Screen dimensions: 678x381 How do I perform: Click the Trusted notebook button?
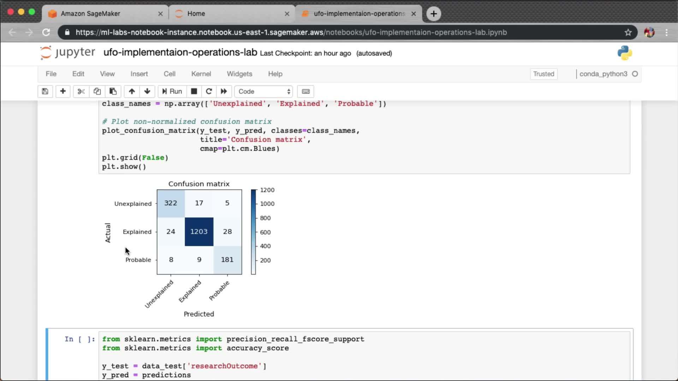click(x=543, y=74)
